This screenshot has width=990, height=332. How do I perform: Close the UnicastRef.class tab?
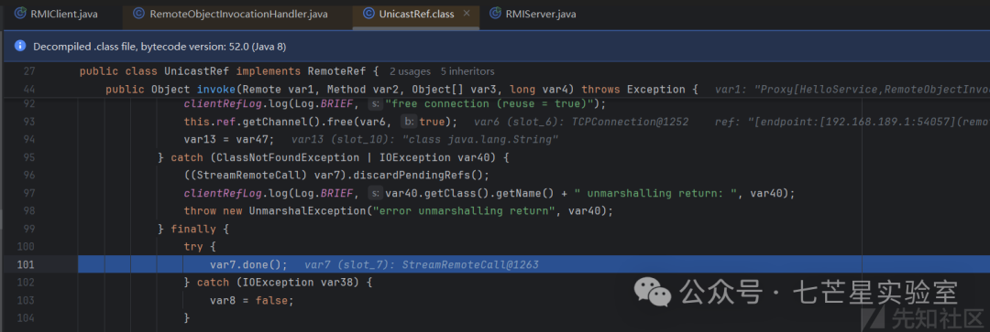pos(467,13)
